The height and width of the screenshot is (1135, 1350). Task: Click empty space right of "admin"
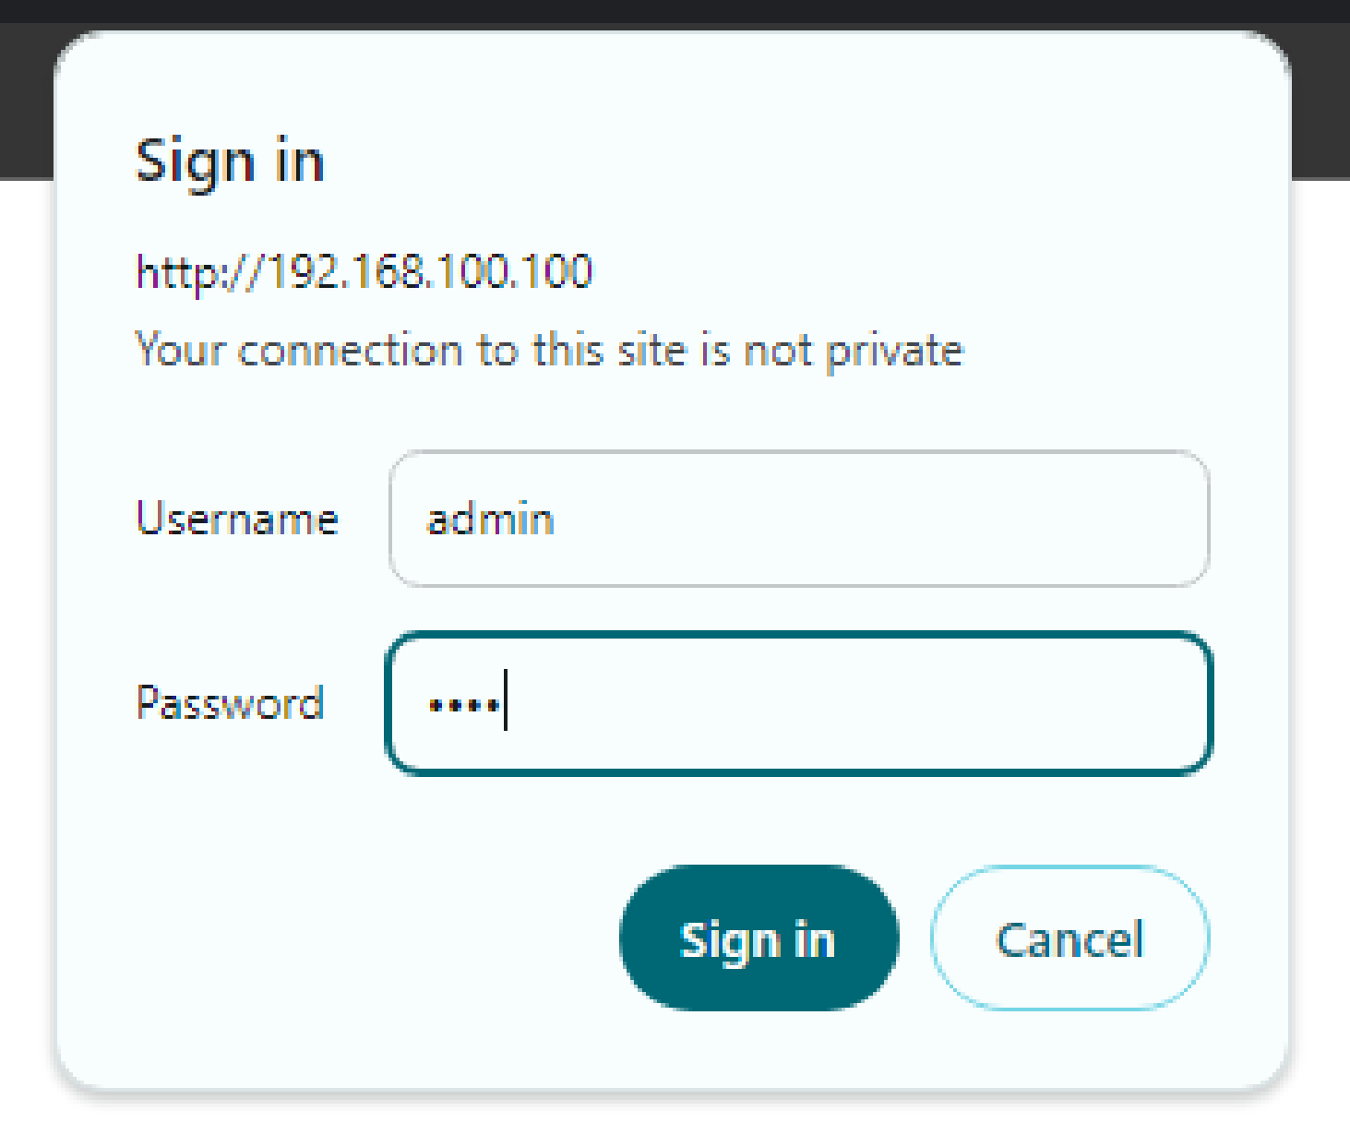tap(877, 520)
